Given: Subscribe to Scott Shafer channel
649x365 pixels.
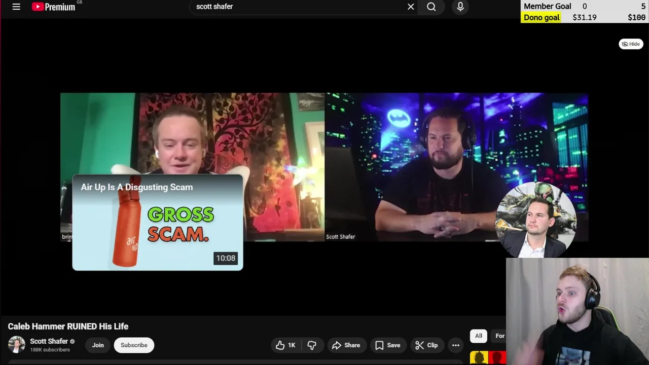Looking at the screenshot, I should 134,345.
